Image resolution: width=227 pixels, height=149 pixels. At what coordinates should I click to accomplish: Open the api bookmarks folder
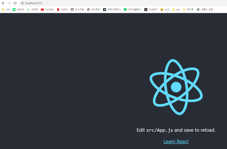176,10
